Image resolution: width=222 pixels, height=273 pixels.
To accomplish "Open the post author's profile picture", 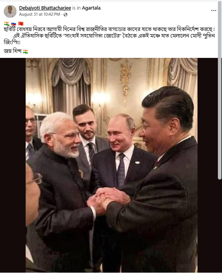I will pos(10,11).
